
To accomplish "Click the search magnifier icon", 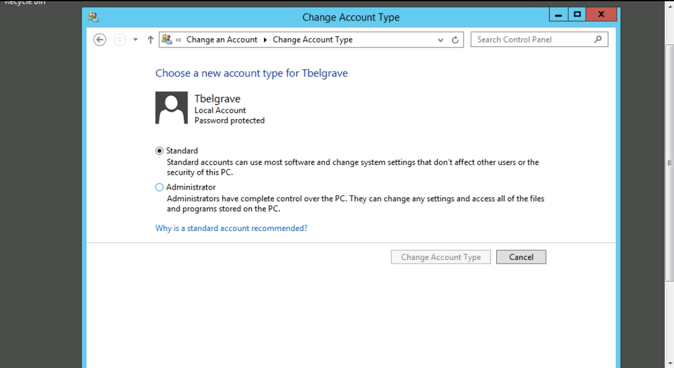I will [598, 40].
